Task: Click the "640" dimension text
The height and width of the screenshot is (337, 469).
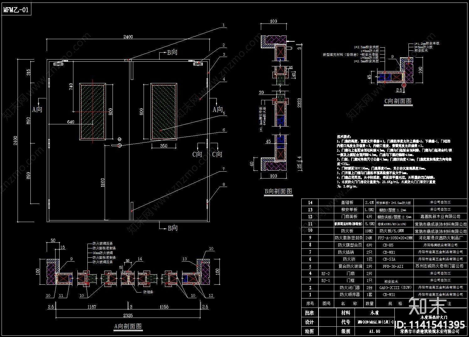Action: pos(71,122)
